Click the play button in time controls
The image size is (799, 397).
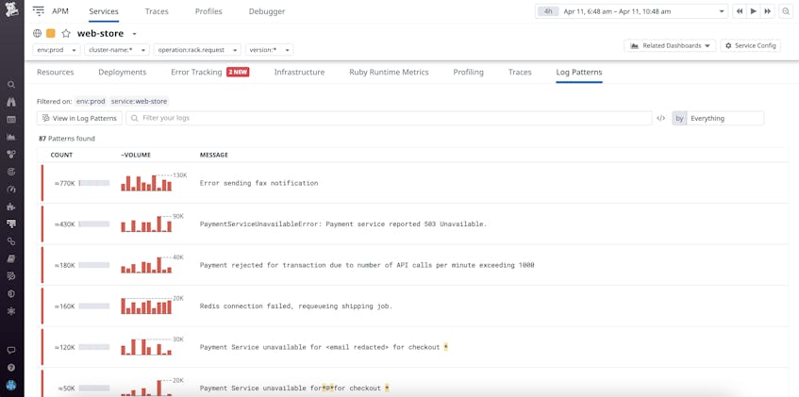tap(753, 11)
